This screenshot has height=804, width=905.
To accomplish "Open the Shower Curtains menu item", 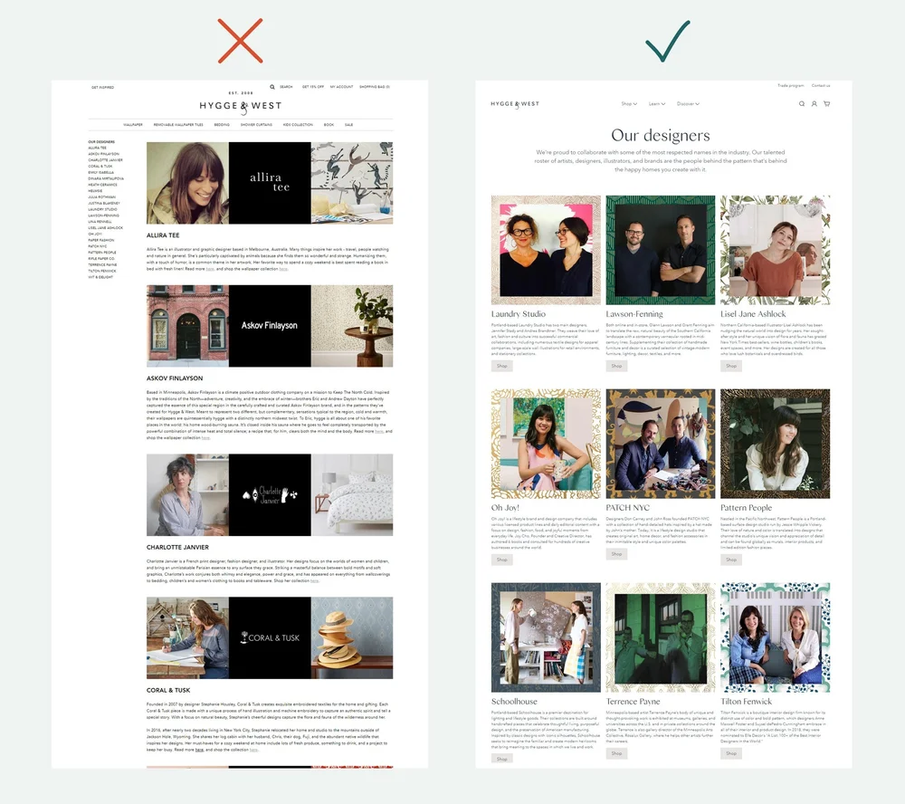I will [x=256, y=125].
